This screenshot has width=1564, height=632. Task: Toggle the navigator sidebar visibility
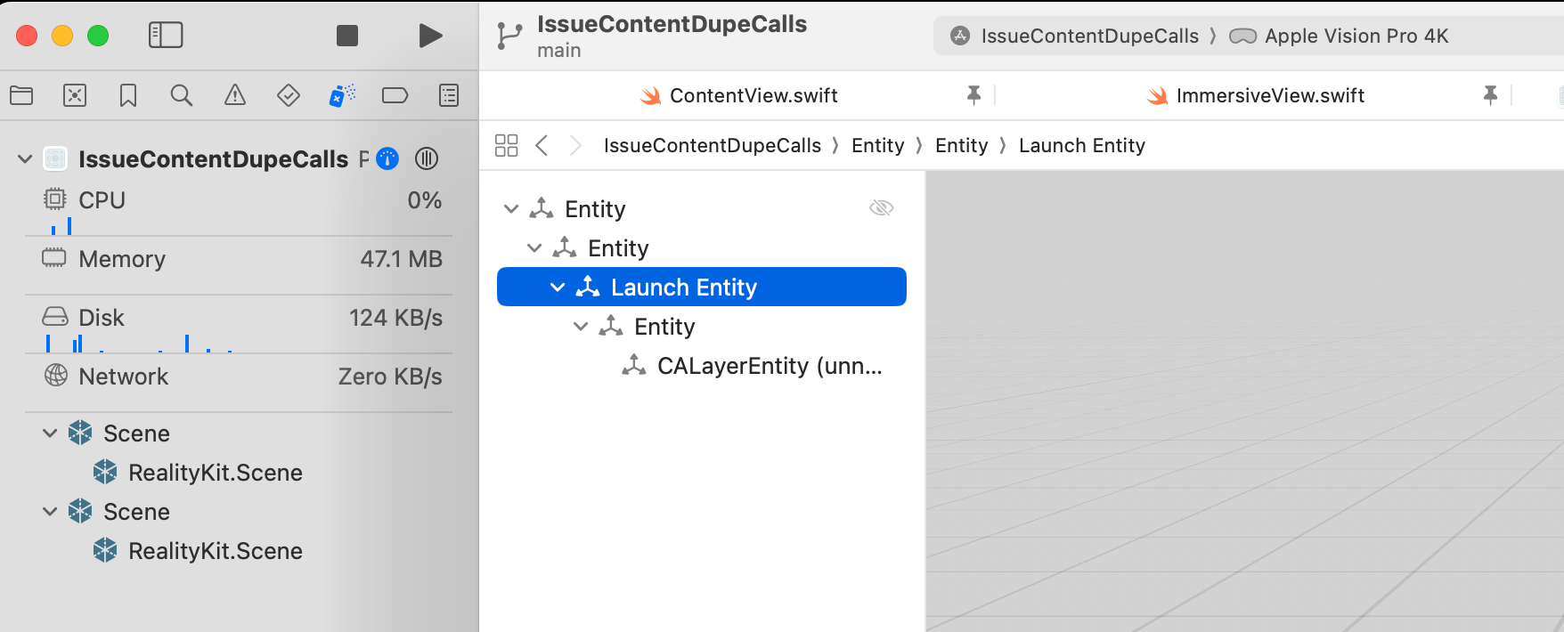(x=166, y=36)
